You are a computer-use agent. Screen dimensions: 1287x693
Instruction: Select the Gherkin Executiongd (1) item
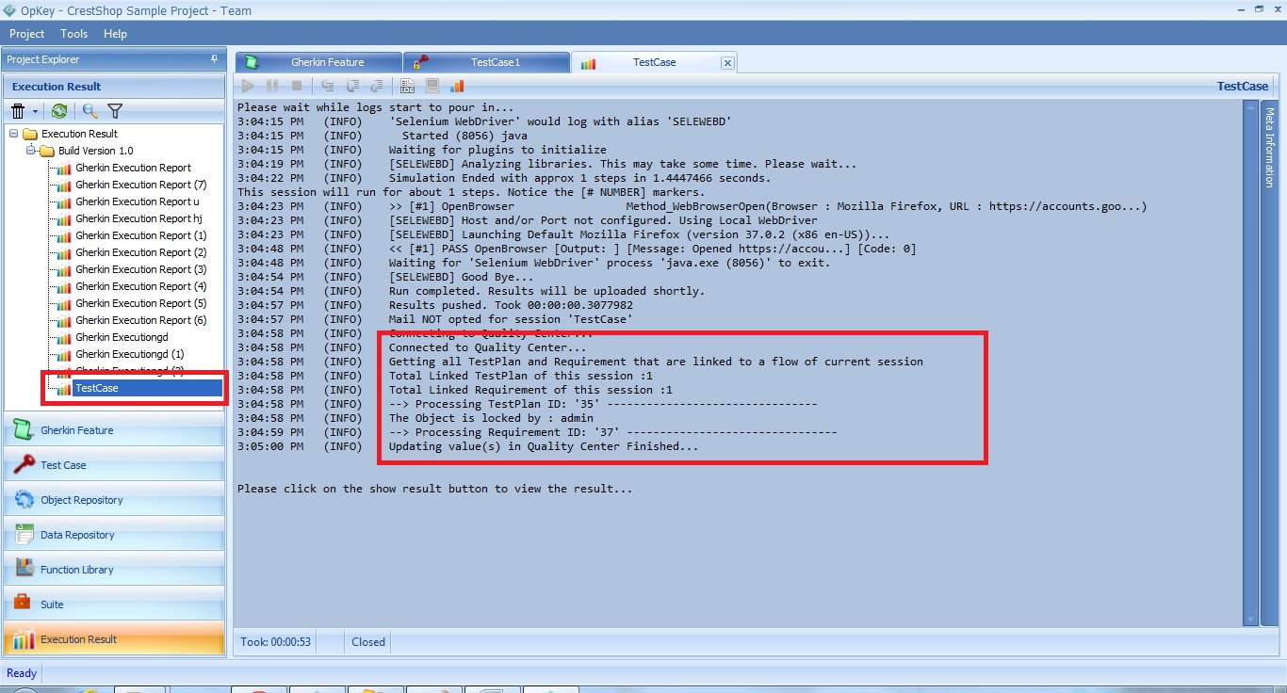click(x=130, y=354)
